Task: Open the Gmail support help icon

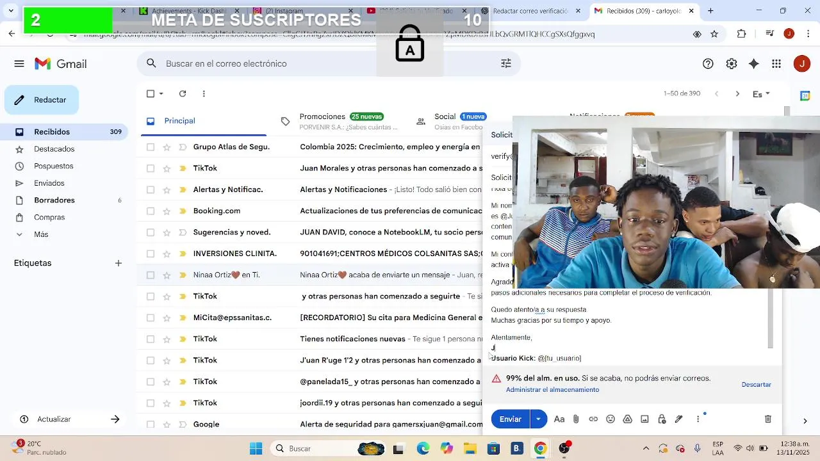Action: pyautogui.click(x=708, y=63)
